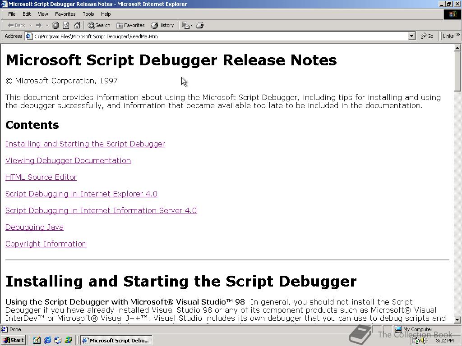Screen dimensions: 462x346
Task: Click the Contents heading
Action: pyautogui.click(x=32, y=125)
